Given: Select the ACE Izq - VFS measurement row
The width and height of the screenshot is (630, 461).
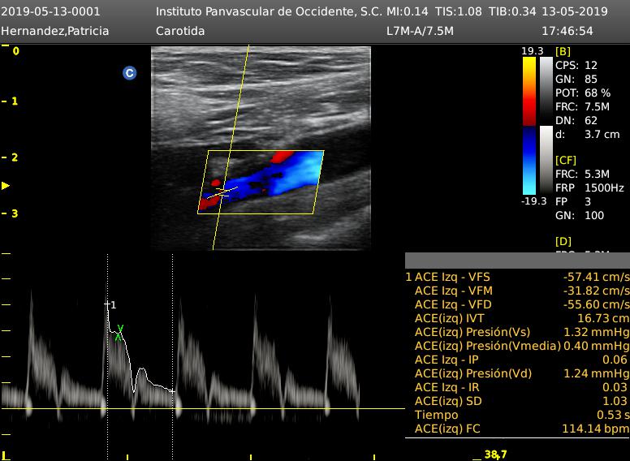Looking at the screenshot, I should [517, 277].
